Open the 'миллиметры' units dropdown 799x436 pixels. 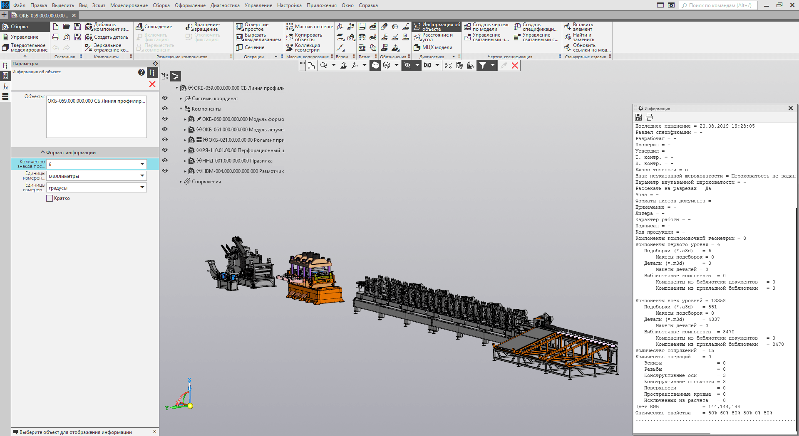(142, 176)
